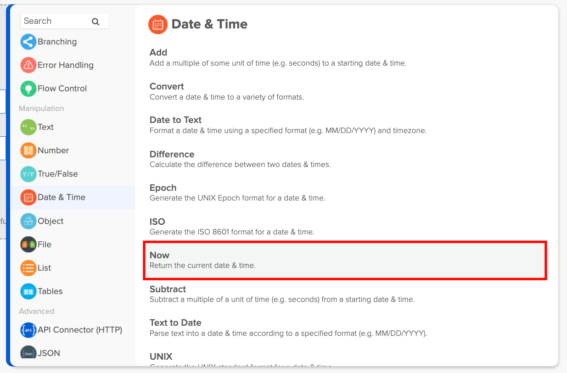Select the List category icon
This screenshot has height=373, width=567.
point(28,268)
